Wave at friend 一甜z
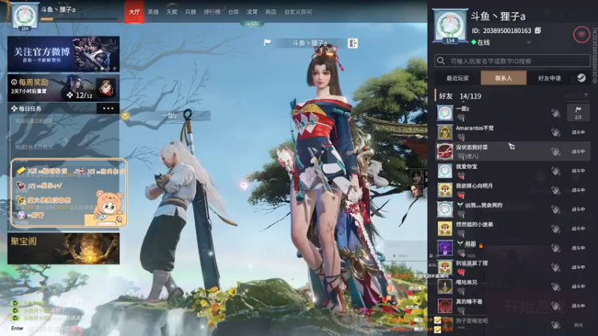 555,113
